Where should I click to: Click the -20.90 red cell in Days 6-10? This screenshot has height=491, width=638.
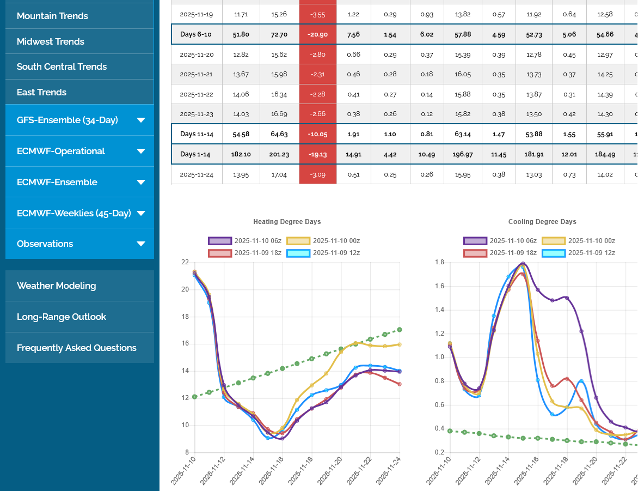(318, 34)
